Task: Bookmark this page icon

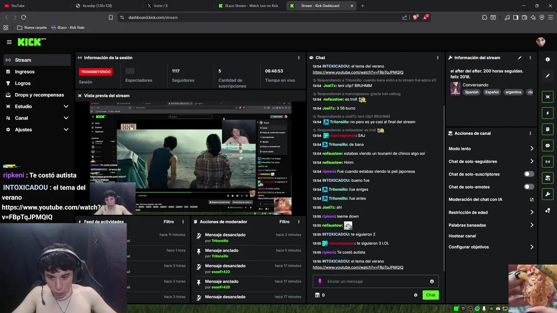Action: coord(111,17)
